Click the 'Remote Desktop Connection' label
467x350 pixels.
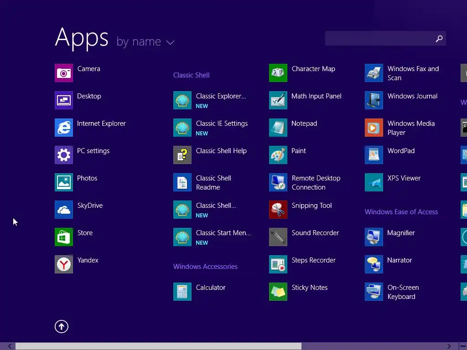(316, 183)
